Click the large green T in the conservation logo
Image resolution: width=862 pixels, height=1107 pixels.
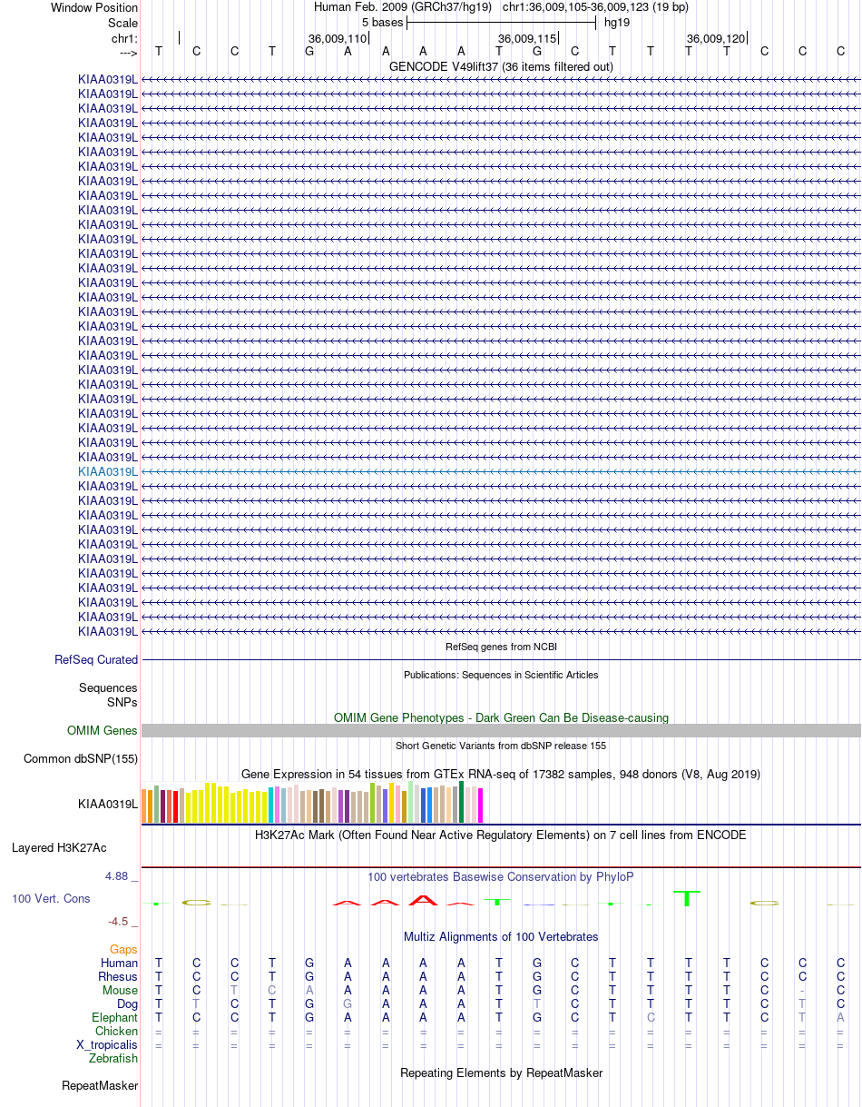pyautogui.click(x=688, y=898)
